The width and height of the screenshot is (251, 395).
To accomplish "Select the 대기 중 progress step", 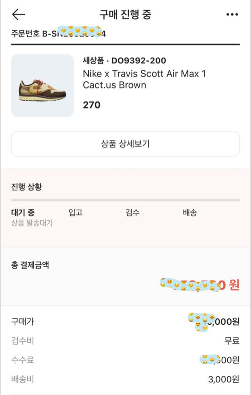I will [x=23, y=213].
